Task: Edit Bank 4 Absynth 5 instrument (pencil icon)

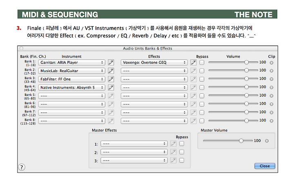Action: pos(111,87)
